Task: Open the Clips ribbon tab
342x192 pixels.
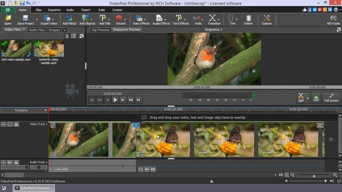Action: [38, 10]
